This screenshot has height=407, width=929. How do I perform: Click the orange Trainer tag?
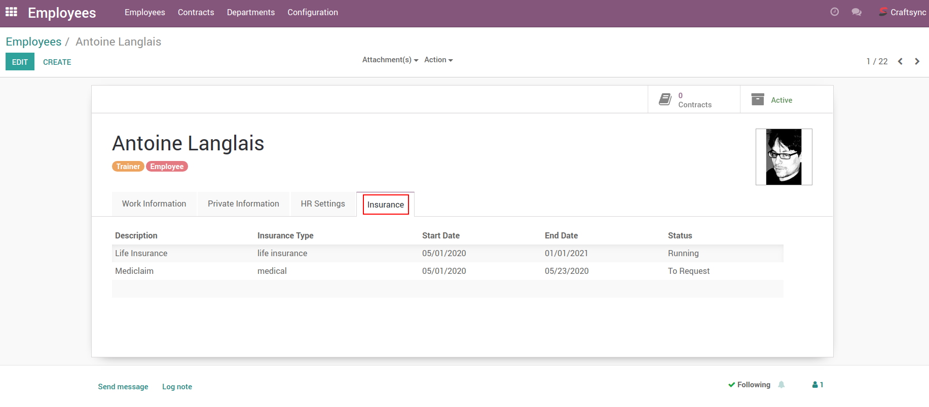[x=128, y=167]
